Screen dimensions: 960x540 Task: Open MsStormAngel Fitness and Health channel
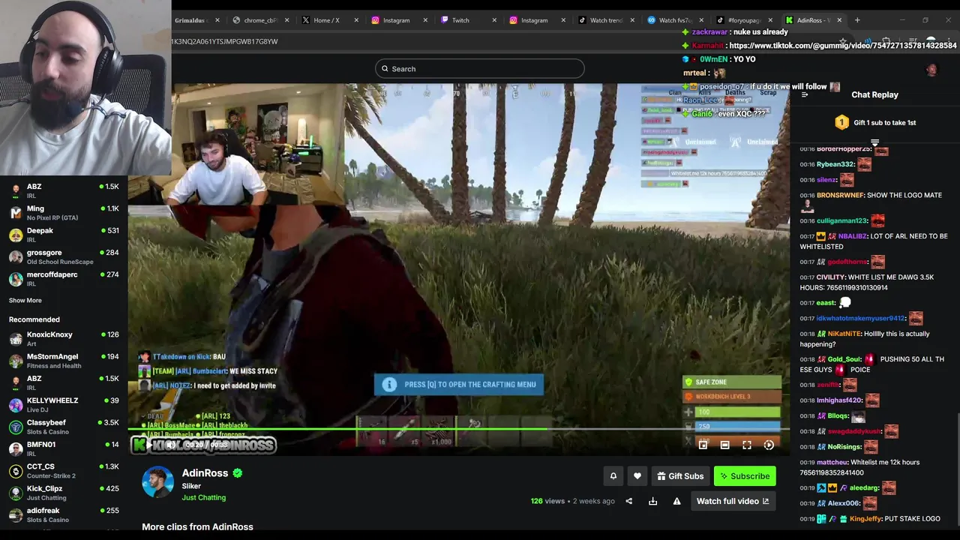(x=64, y=361)
